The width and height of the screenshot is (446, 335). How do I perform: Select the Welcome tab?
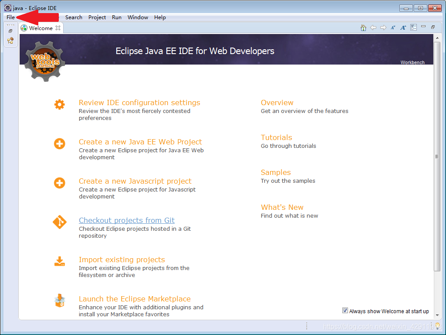coord(41,28)
